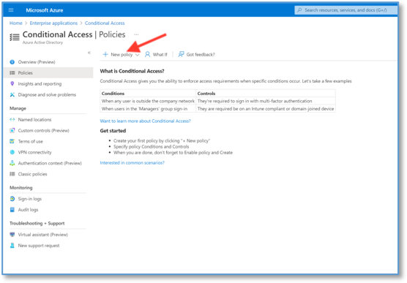Viewport: 407px width, 283px height.
Task: Open Classic policies
Action: [32, 174]
